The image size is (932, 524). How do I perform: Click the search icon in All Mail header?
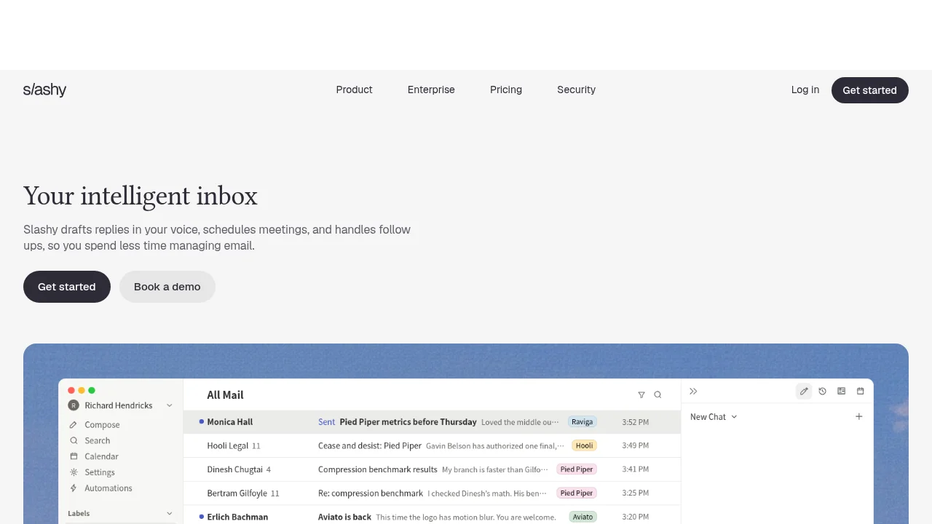click(x=657, y=395)
